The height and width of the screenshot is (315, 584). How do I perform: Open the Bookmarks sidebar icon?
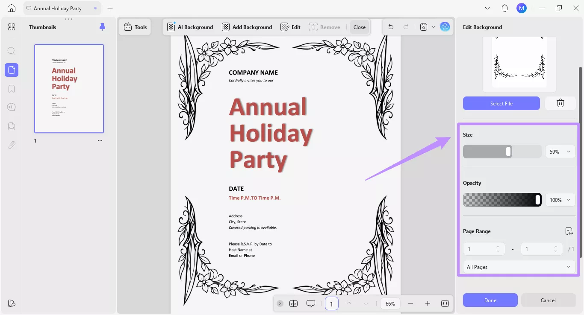[11, 88]
